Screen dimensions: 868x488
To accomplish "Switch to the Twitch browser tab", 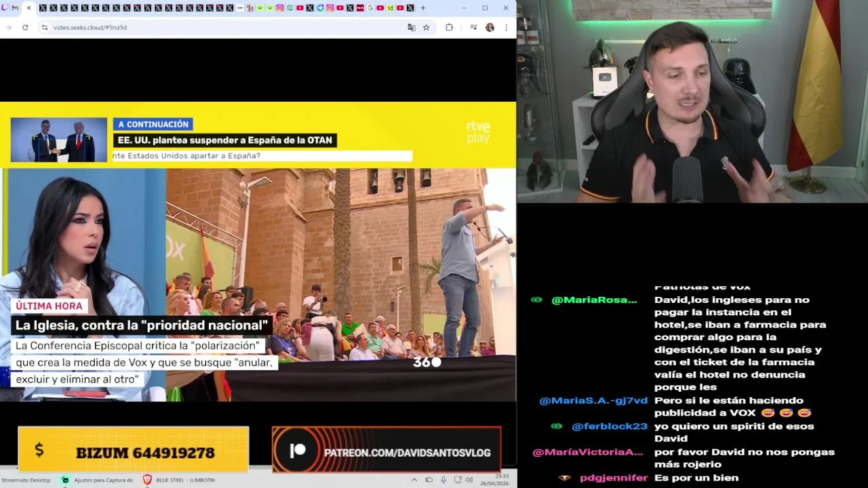I will [x=5, y=8].
